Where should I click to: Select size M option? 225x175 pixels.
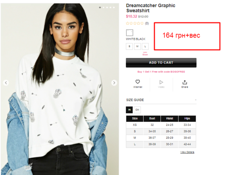(137, 46)
